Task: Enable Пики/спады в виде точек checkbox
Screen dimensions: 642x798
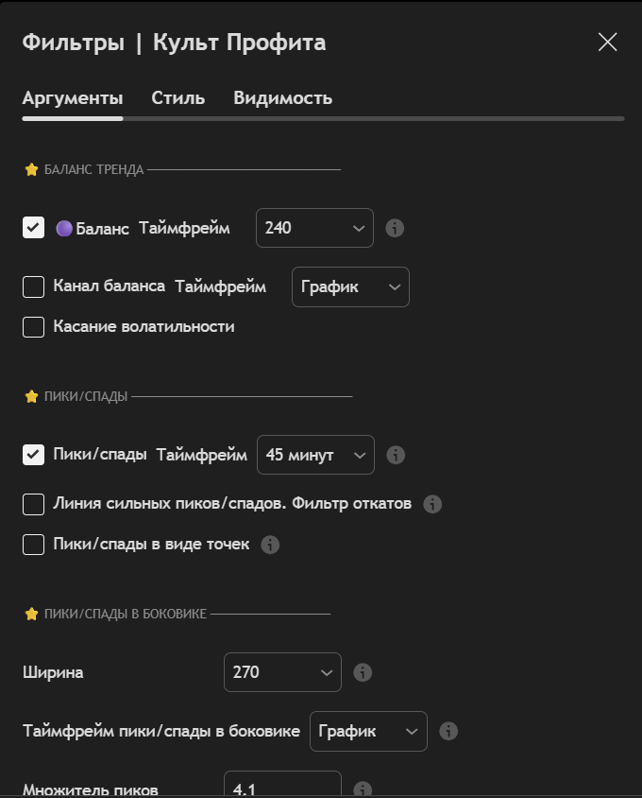Action: pyautogui.click(x=34, y=545)
